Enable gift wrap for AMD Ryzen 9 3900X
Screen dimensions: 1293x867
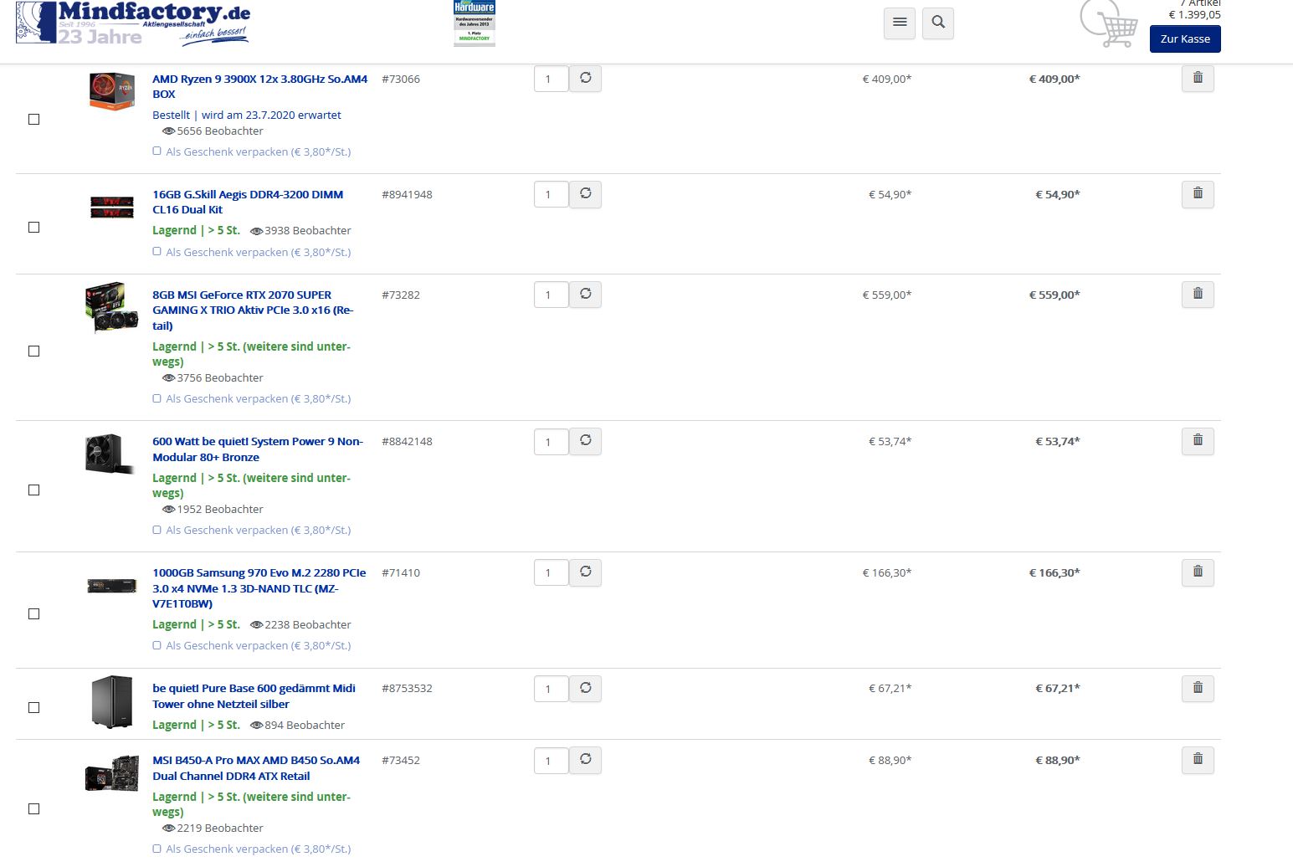click(x=156, y=151)
